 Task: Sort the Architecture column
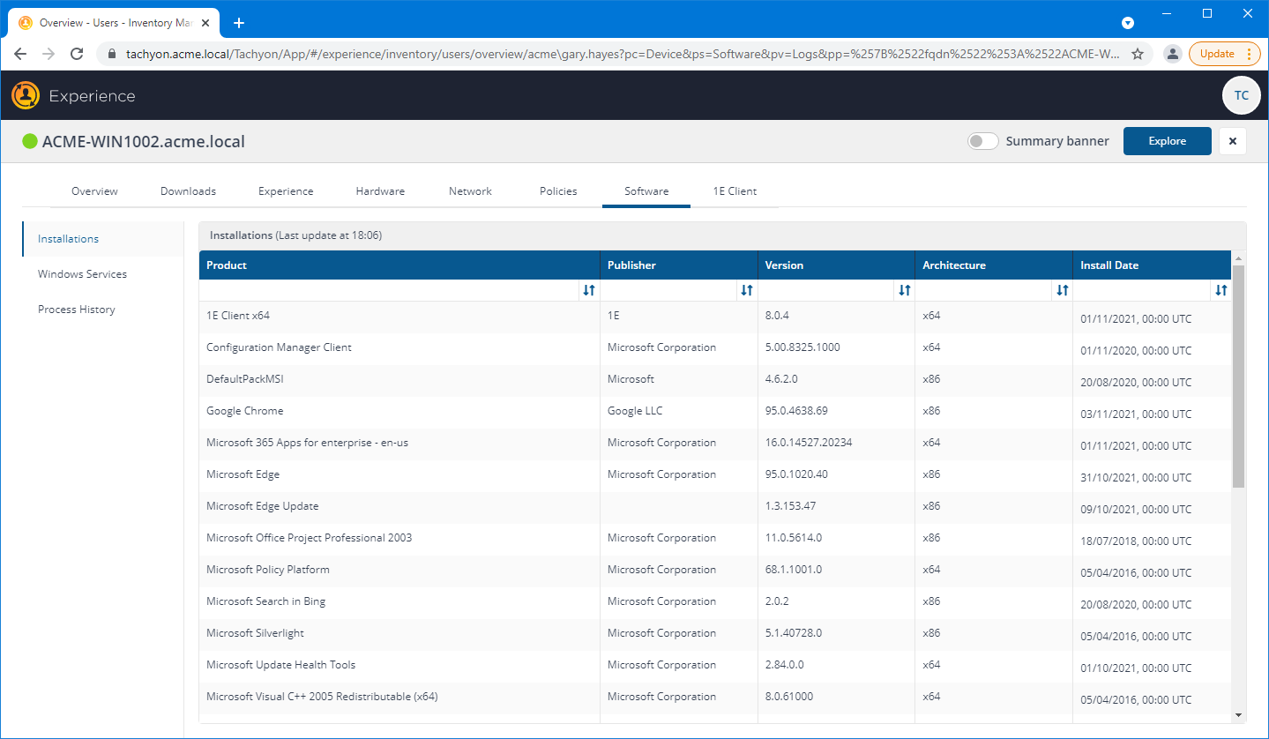(x=1063, y=290)
